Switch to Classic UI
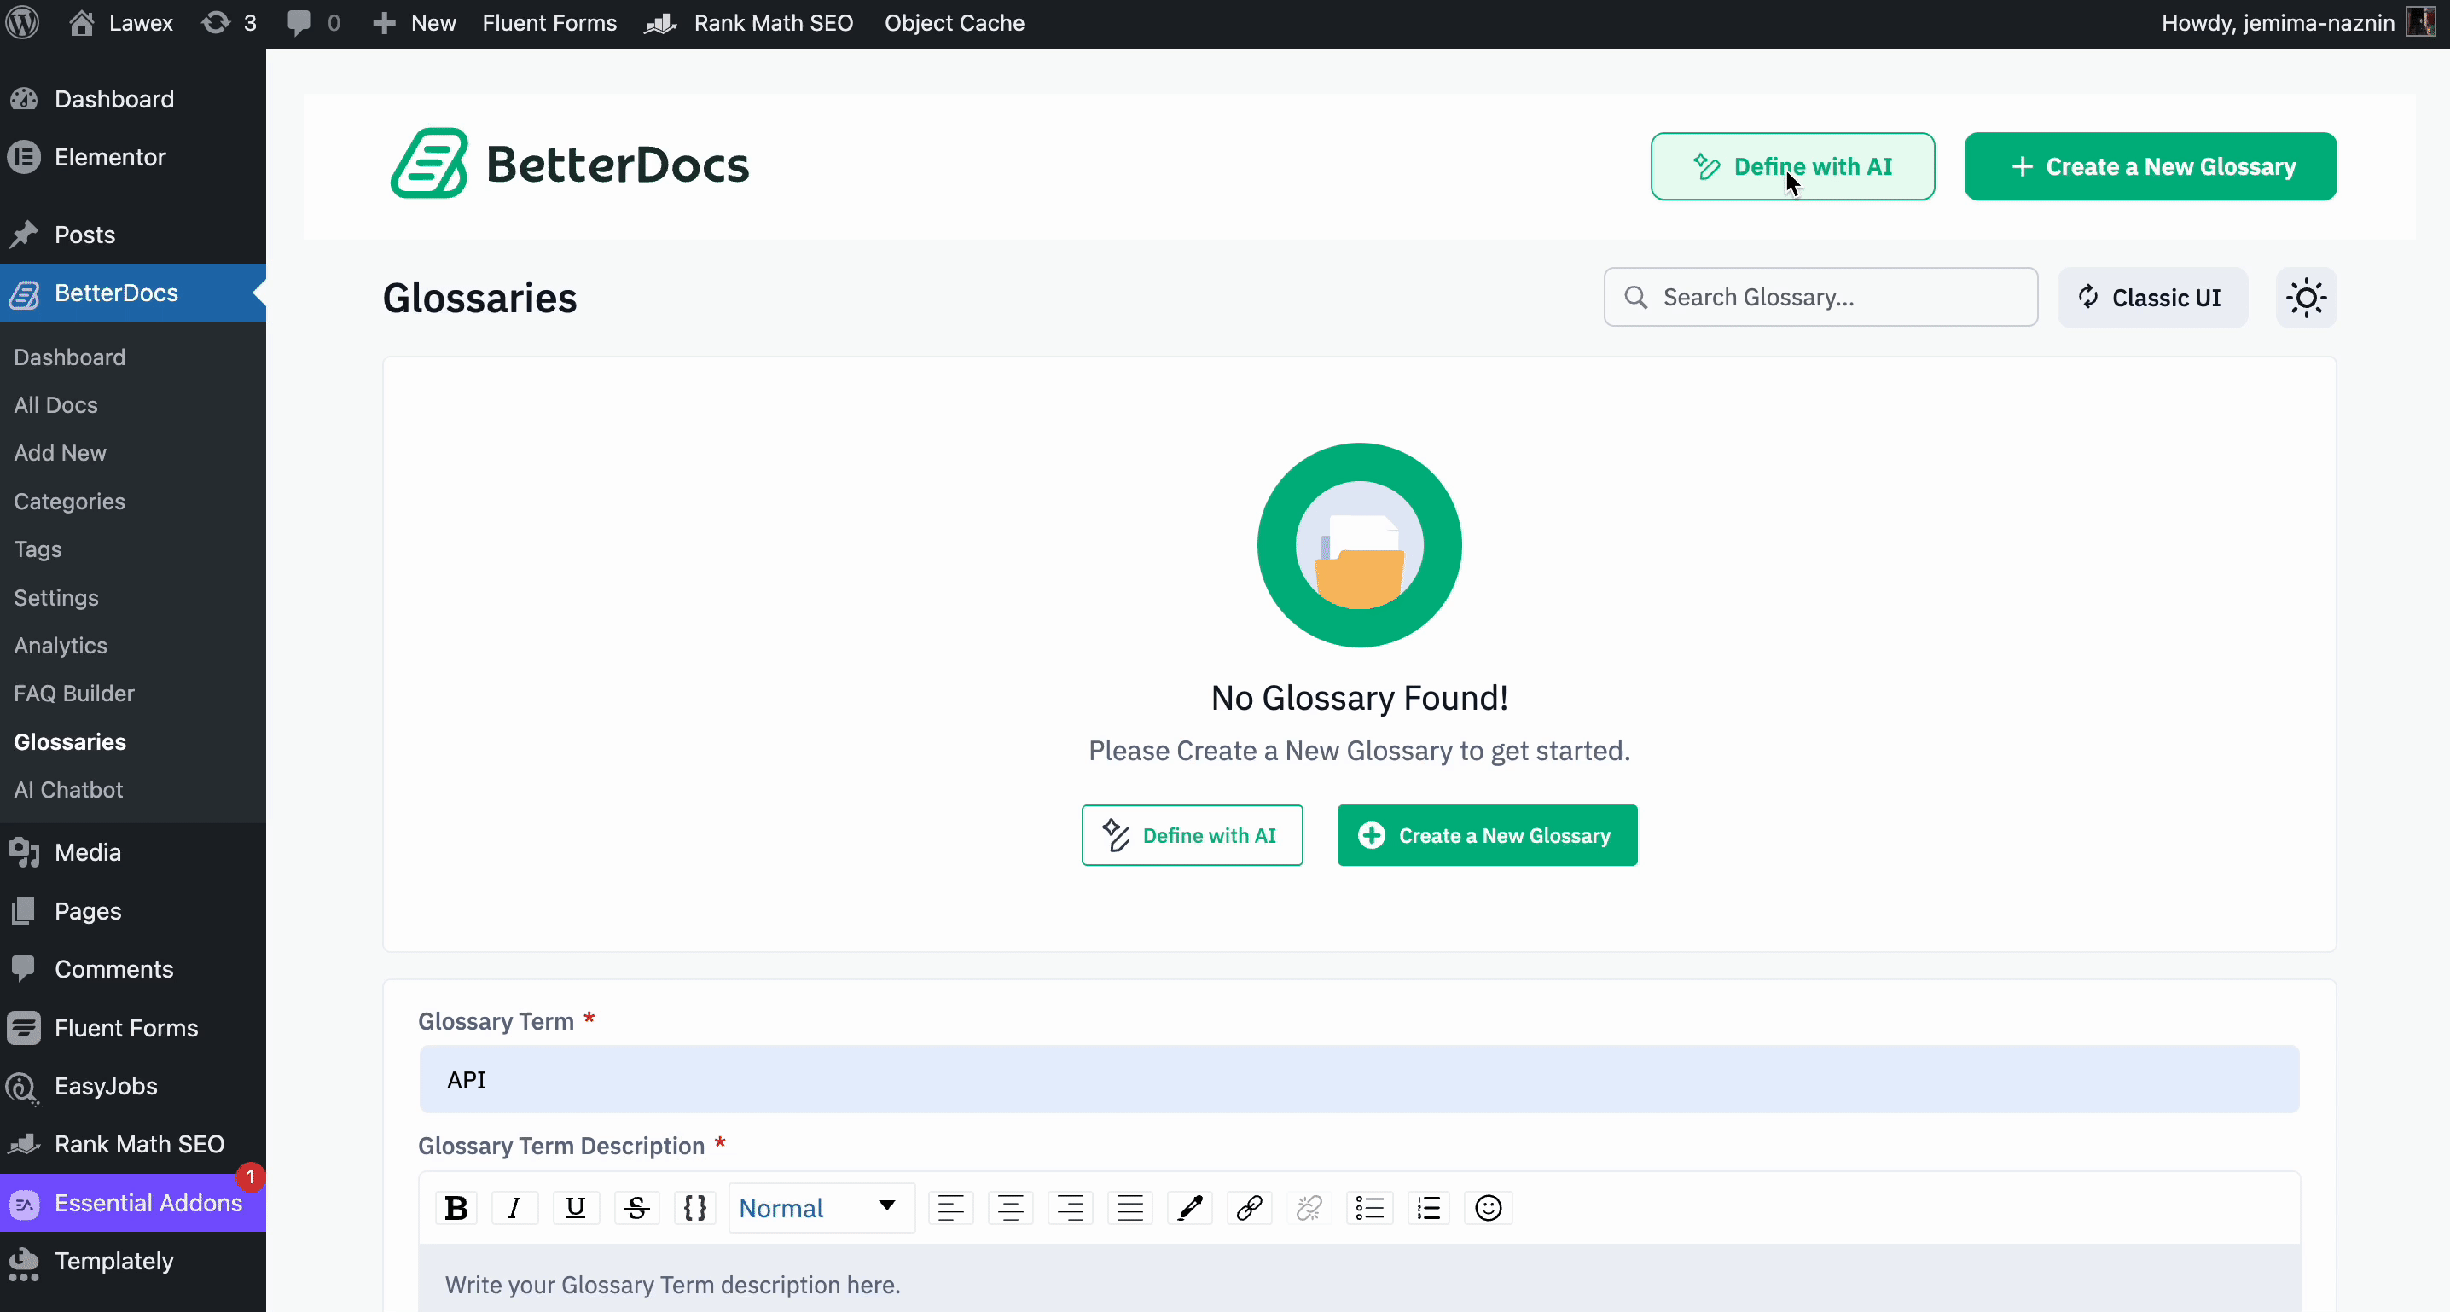The image size is (2450, 1312). [2152, 298]
